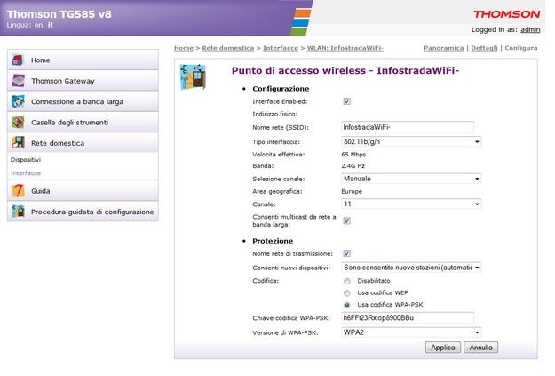Select Usa codifica WPA-PSK radio button

tap(347, 305)
